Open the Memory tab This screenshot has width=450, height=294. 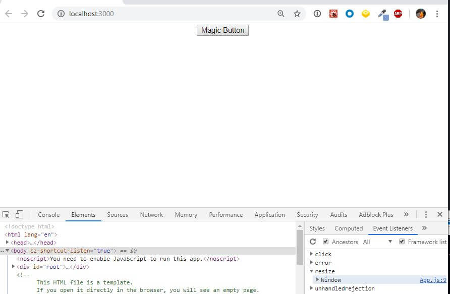pos(186,214)
